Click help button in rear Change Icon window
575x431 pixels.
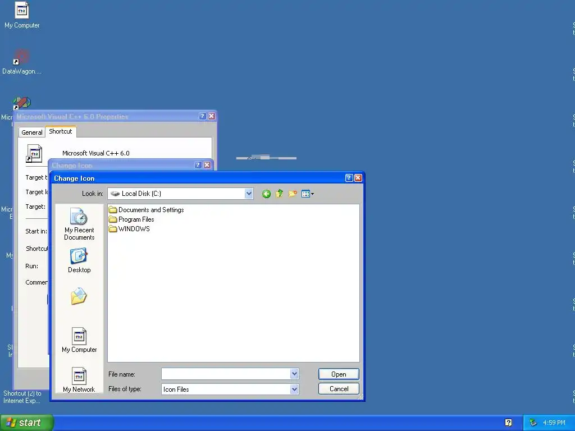(198, 165)
